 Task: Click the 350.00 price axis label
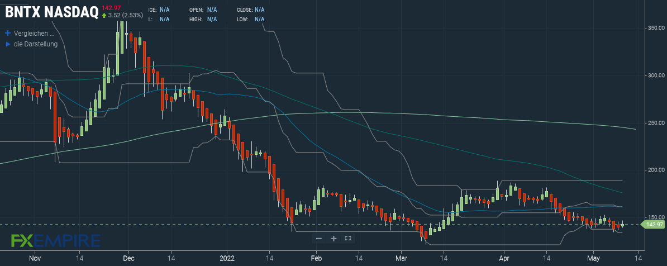point(656,28)
